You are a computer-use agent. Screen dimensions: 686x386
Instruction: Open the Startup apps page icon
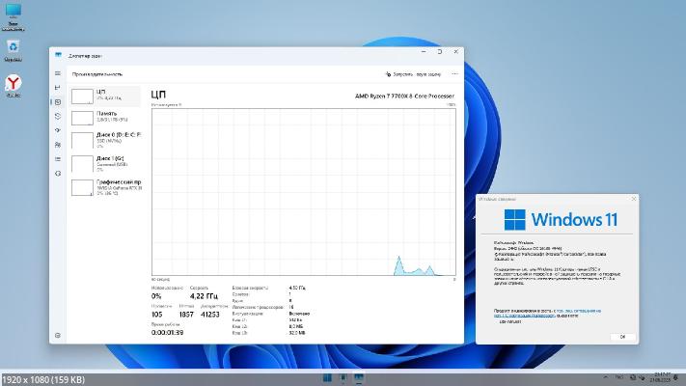(x=58, y=130)
